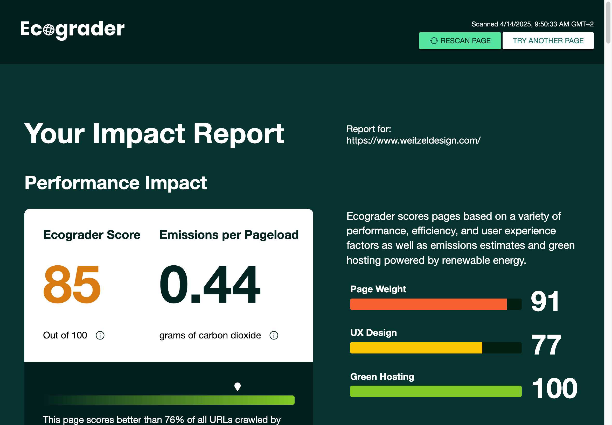The image size is (612, 425).
Task: Open info icon next to Out of 100
Action: coord(100,335)
